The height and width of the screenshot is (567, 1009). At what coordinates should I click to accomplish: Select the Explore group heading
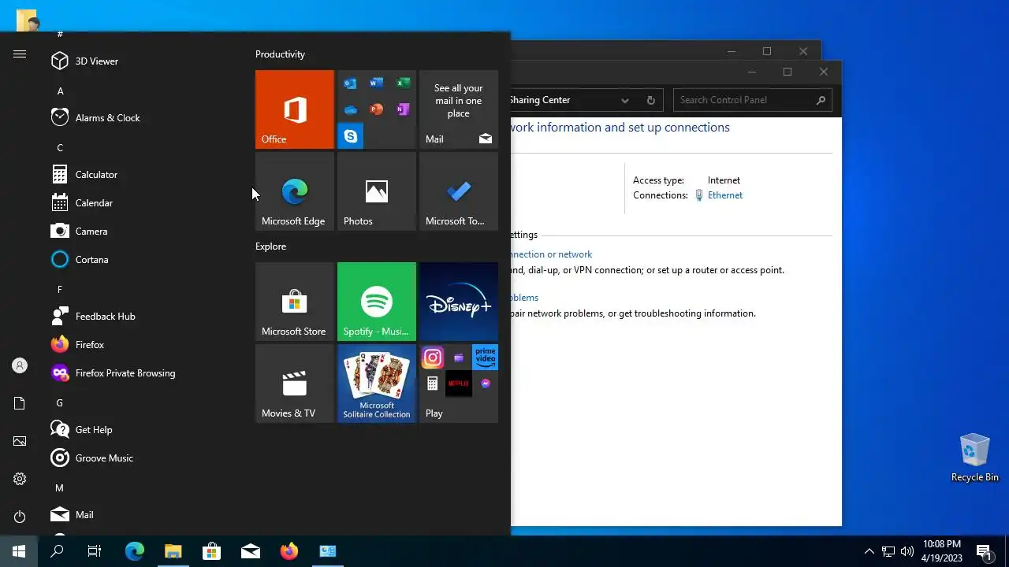(270, 246)
